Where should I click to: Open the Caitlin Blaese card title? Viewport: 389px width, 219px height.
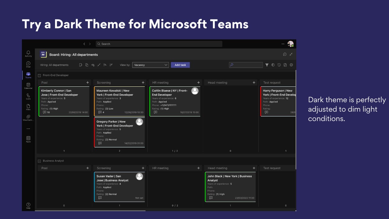170,92
